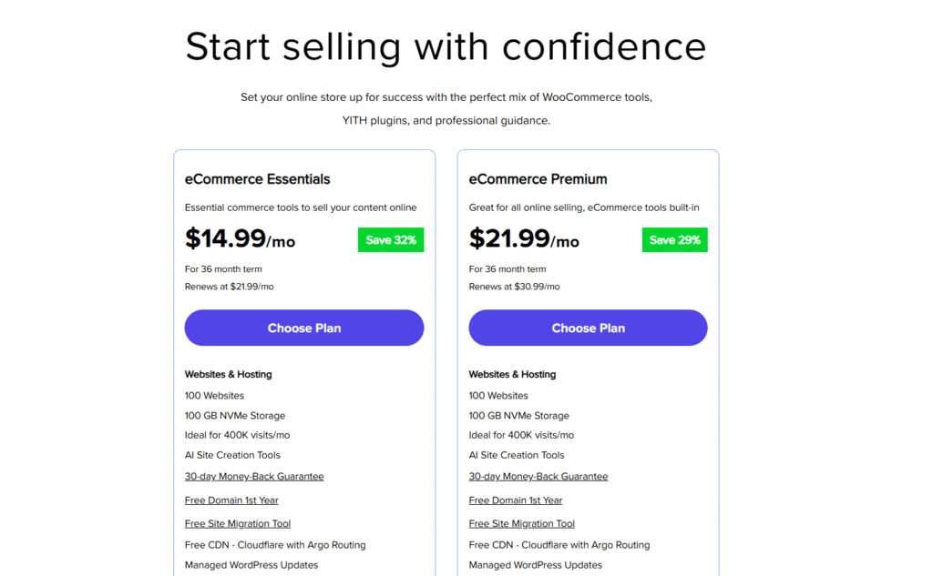Open Essentials 30-day Money-Back Guarantee link
The width and height of the screenshot is (933, 576).
coord(254,477)
